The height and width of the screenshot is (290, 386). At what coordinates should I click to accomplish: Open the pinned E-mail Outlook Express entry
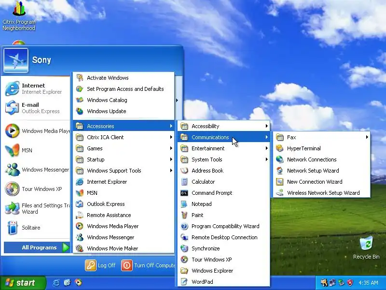(36, 108)
